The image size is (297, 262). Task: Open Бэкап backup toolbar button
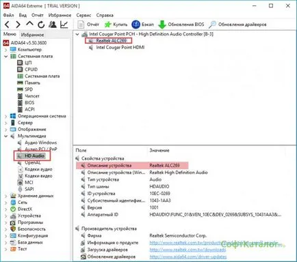[143, 25]
